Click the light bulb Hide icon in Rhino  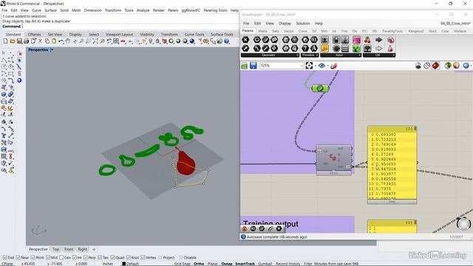click(151, 41)
